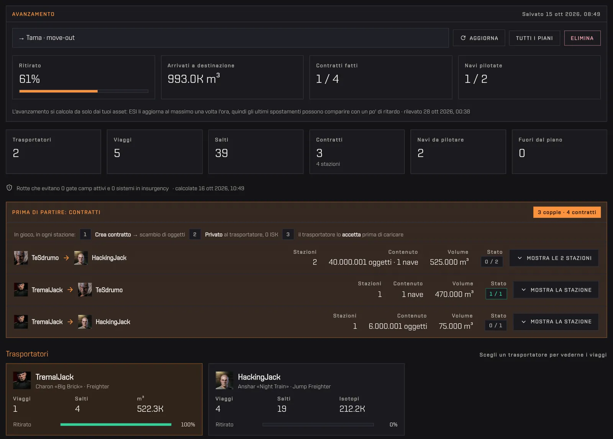Image resolution: width=613 pixels, height=439 pixels.
Task: Click the Salti 39 stat tile
Action: tap(256, 152)
